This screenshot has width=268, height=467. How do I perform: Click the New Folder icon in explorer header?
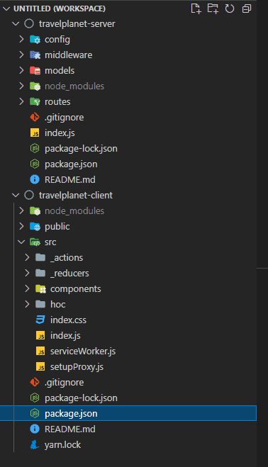(x=213, y=9)
